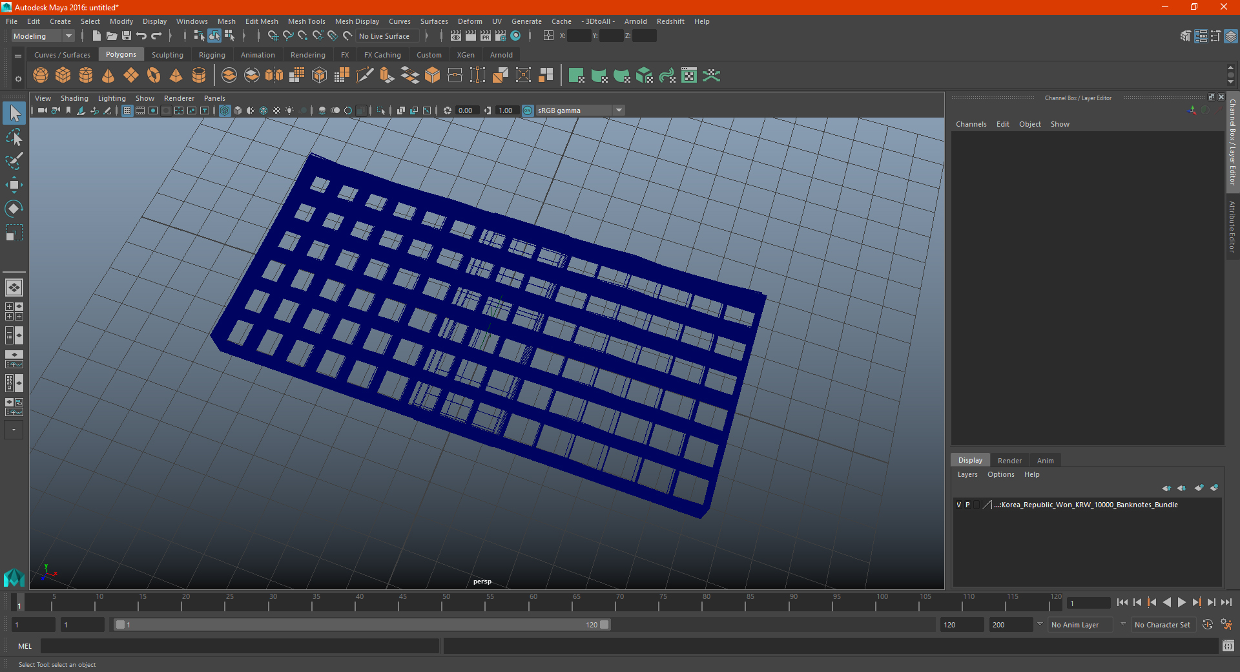
Task: Select the Multi-Cut knife tool
Action: coord(365,76)
